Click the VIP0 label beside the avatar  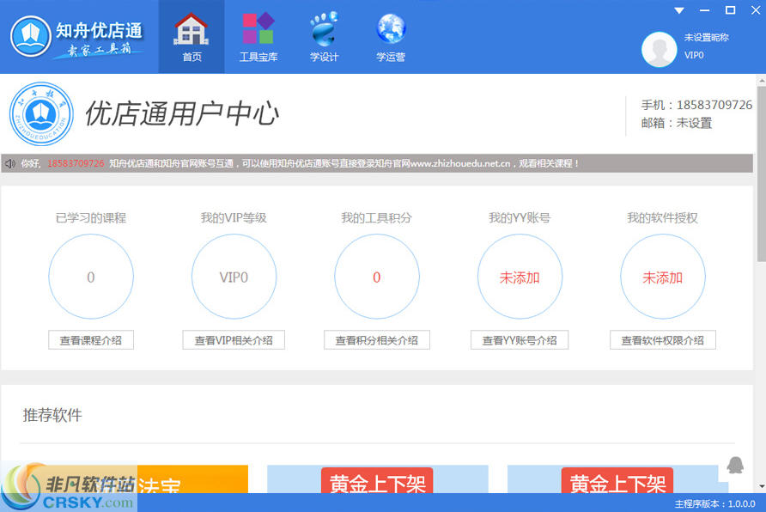[x=694, y=55]
